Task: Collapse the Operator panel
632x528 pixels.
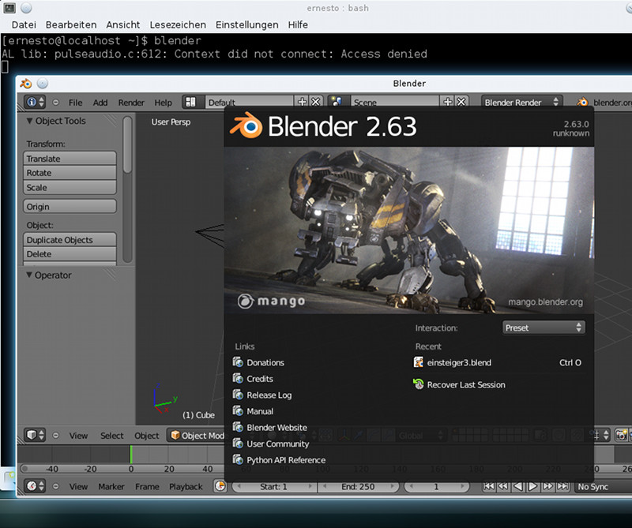Action: coord(29,275)
